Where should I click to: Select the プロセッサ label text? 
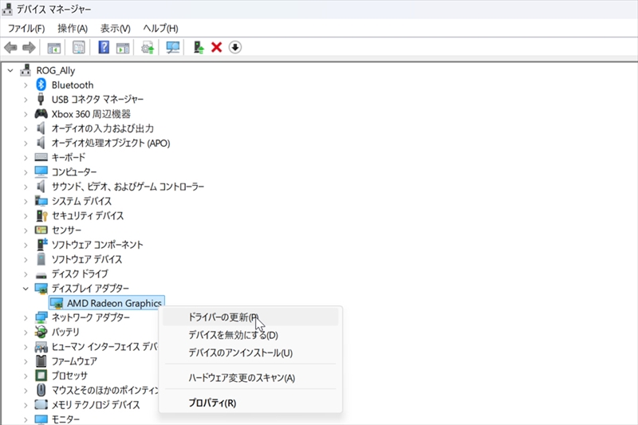[x=69, y=376]
